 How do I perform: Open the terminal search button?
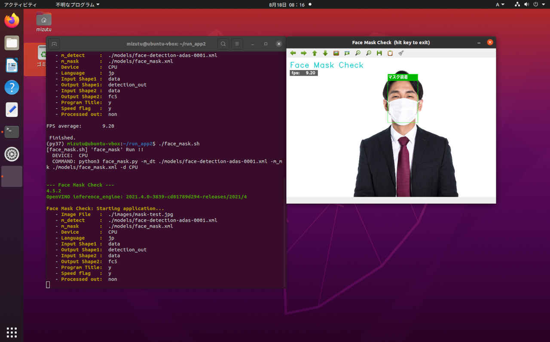point(223,44)
